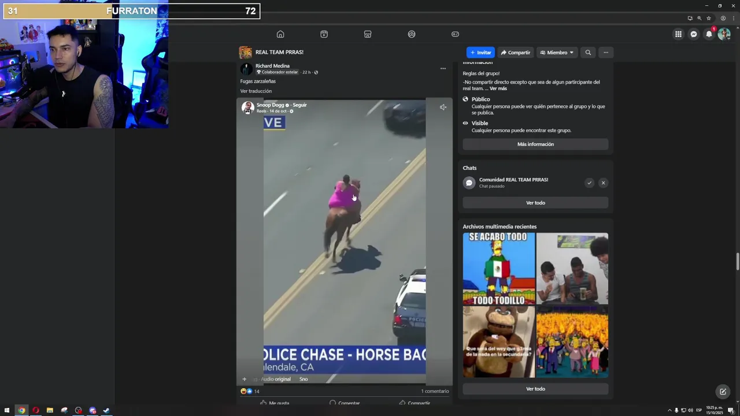Open the taskbar microphone icon
The height and width of the screenshot is (416, 740).
coord(676,410)
